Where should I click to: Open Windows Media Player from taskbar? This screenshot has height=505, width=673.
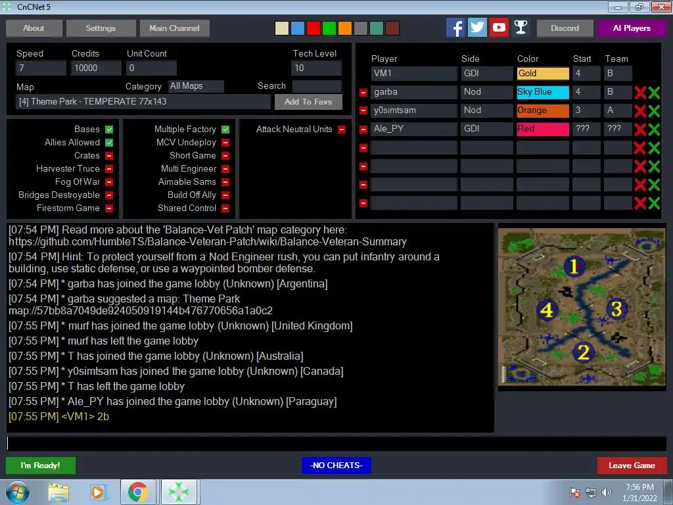pyautogui.click(x=97, y=493)
